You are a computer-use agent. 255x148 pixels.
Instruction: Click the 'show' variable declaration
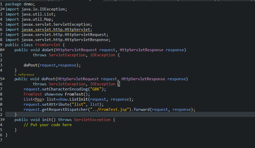click(49, 94)
